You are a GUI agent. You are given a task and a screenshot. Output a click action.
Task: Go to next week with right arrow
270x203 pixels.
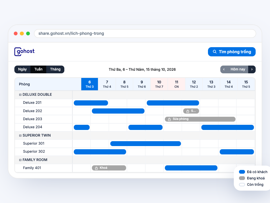click(x=252, y=70)
